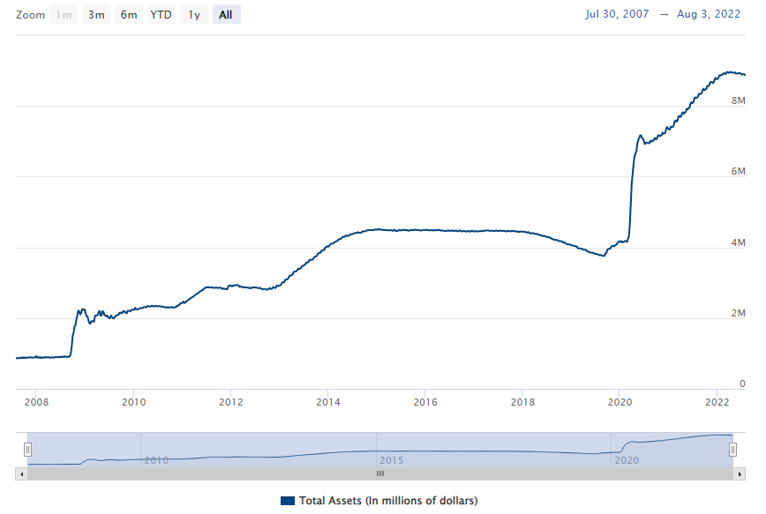Click the blue Total Assets legend swatch
Viewport: 766px width, 514px height.
[x=288, y=501]
